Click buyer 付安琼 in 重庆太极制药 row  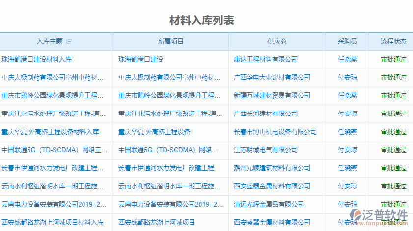click(x=348, y=78)
